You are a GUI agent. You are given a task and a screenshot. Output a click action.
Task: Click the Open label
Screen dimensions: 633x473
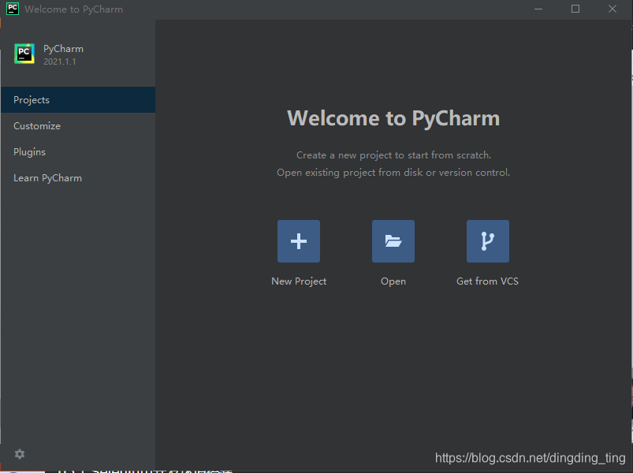(x=393, y=281)
